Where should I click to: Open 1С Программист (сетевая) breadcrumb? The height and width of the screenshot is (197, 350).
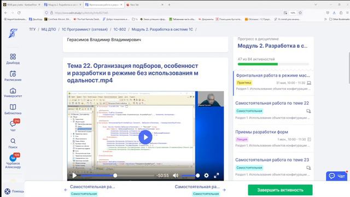(x=85, y=29)
